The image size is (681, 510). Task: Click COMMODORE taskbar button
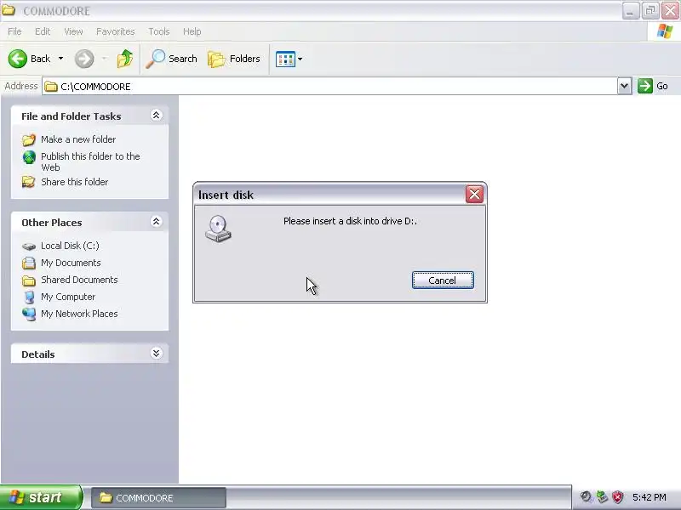(x=158, y=497)
